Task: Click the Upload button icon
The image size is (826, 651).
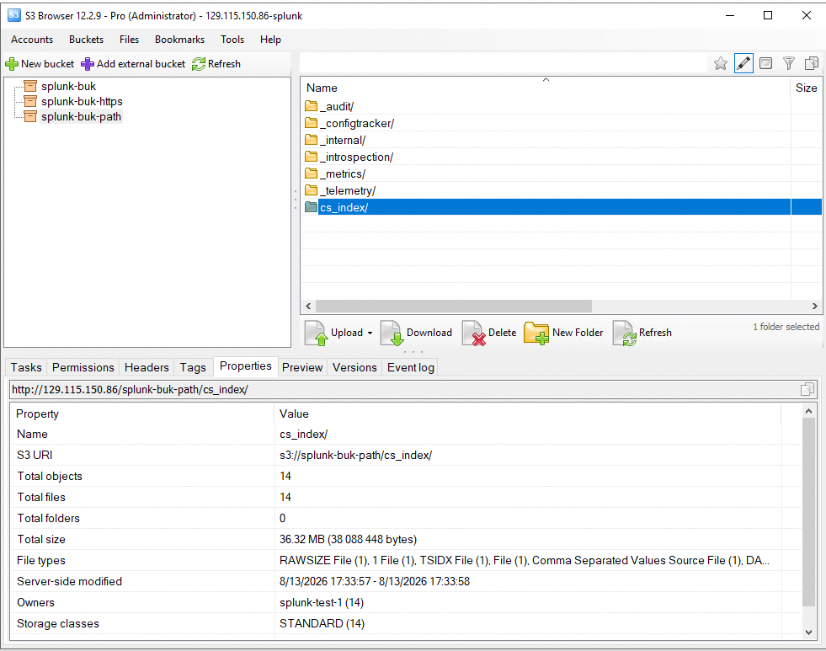Action: [316, 333]
